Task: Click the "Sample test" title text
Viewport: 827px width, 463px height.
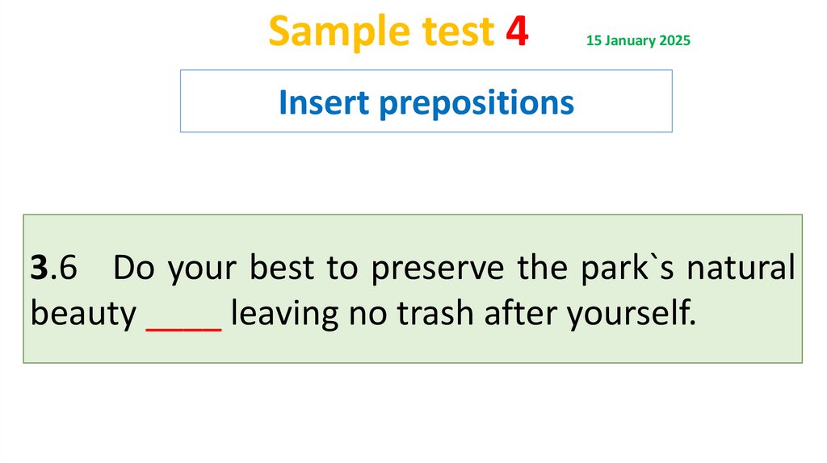Action: tap(380, 32)
